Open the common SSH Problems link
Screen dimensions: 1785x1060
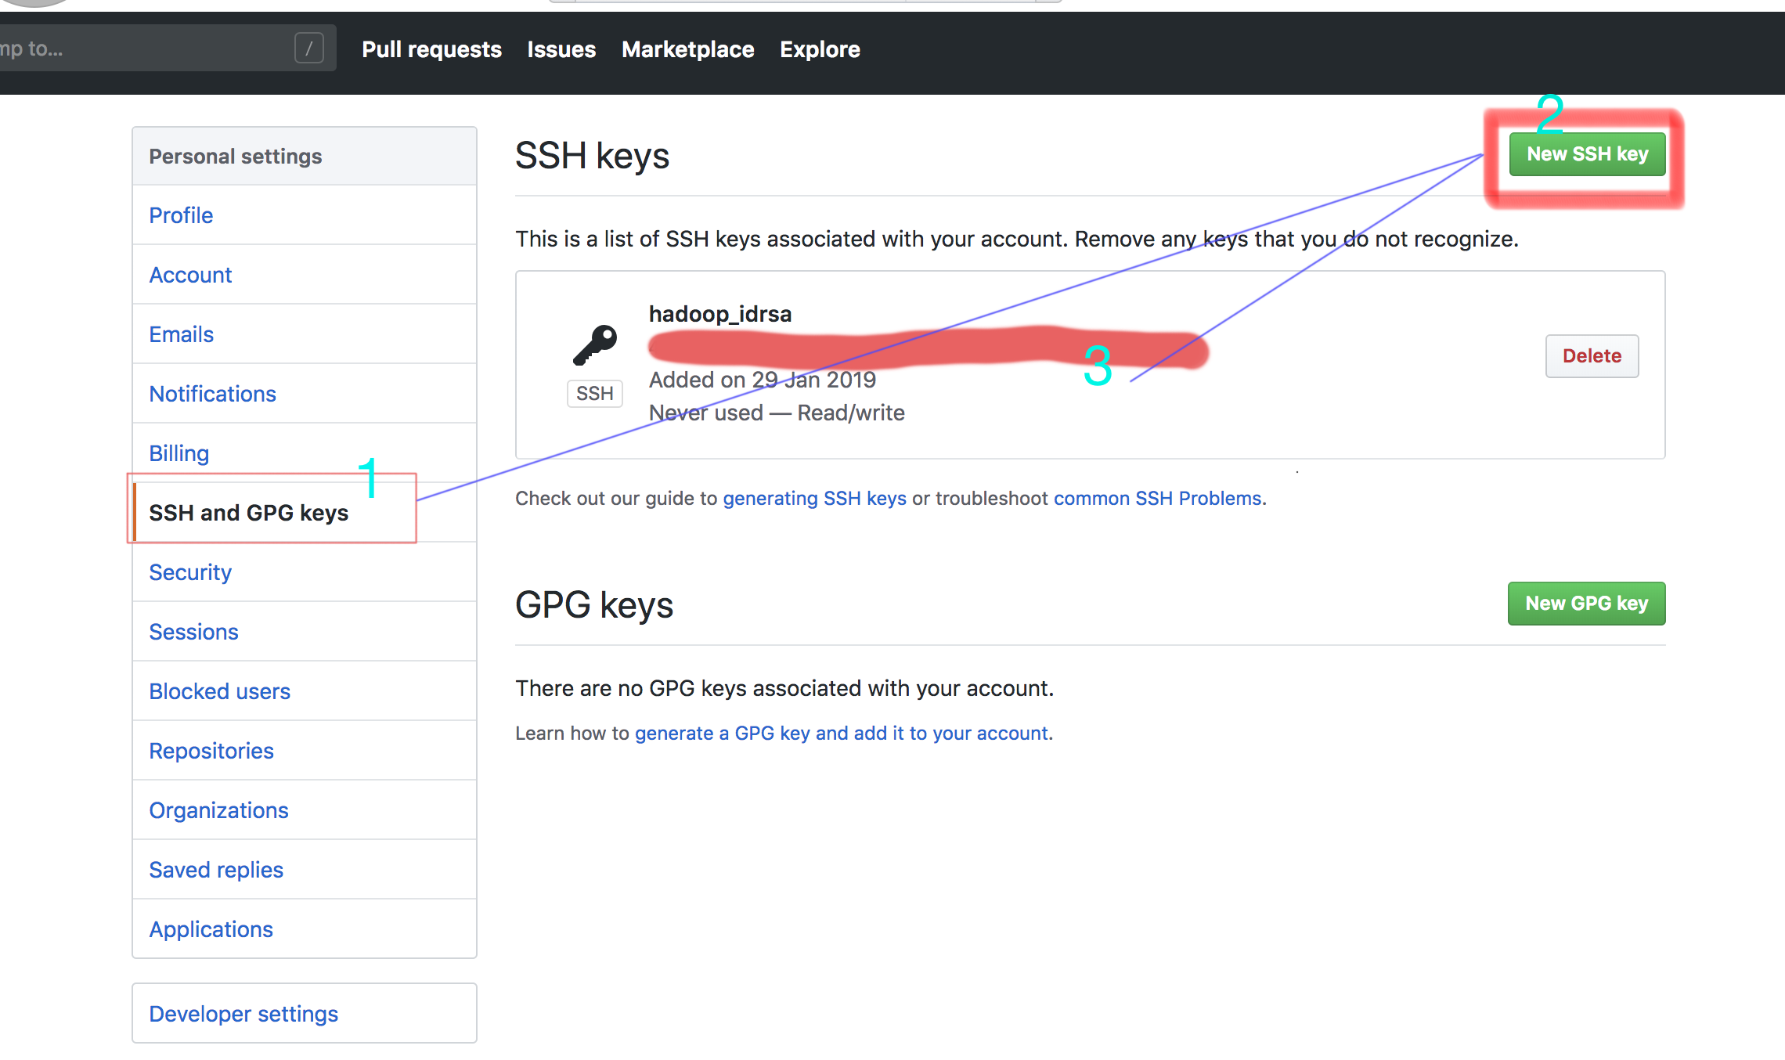1158,499
